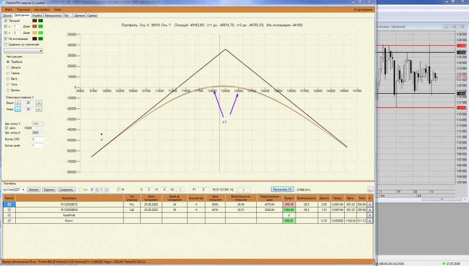Switch to the 'Калькулятор' tab

tap(53, 15)
